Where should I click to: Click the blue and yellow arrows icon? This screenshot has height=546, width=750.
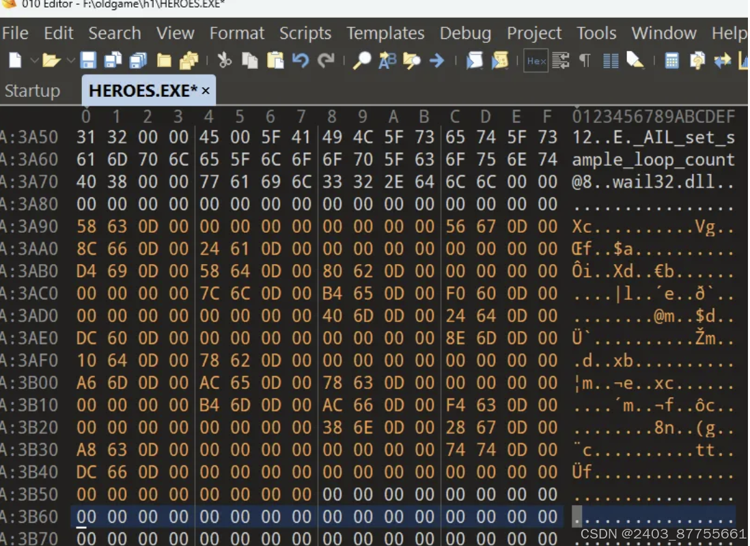coord(722,61)
